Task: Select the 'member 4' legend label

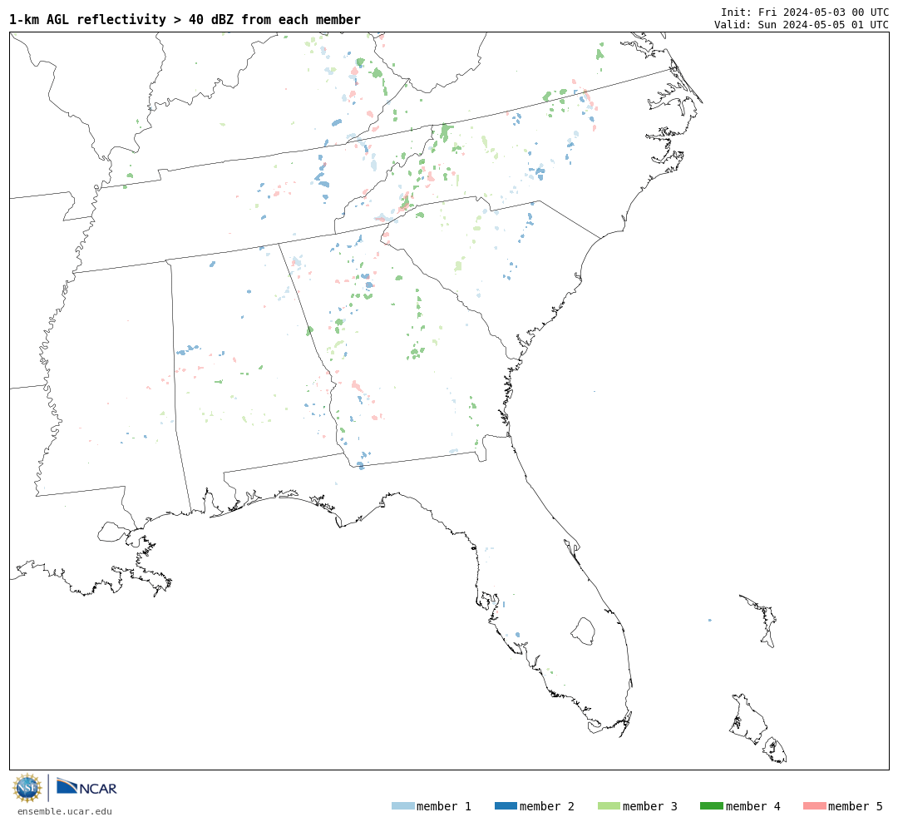Action: tap(753, 806)
